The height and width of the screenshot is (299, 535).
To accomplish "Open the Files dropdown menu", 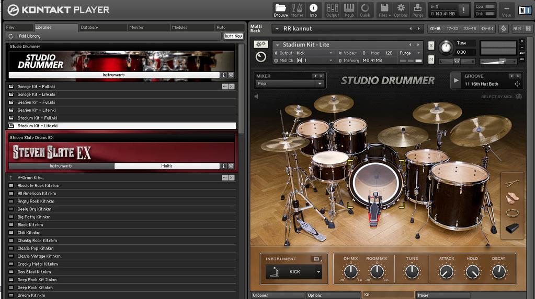I will click(384, 10).
